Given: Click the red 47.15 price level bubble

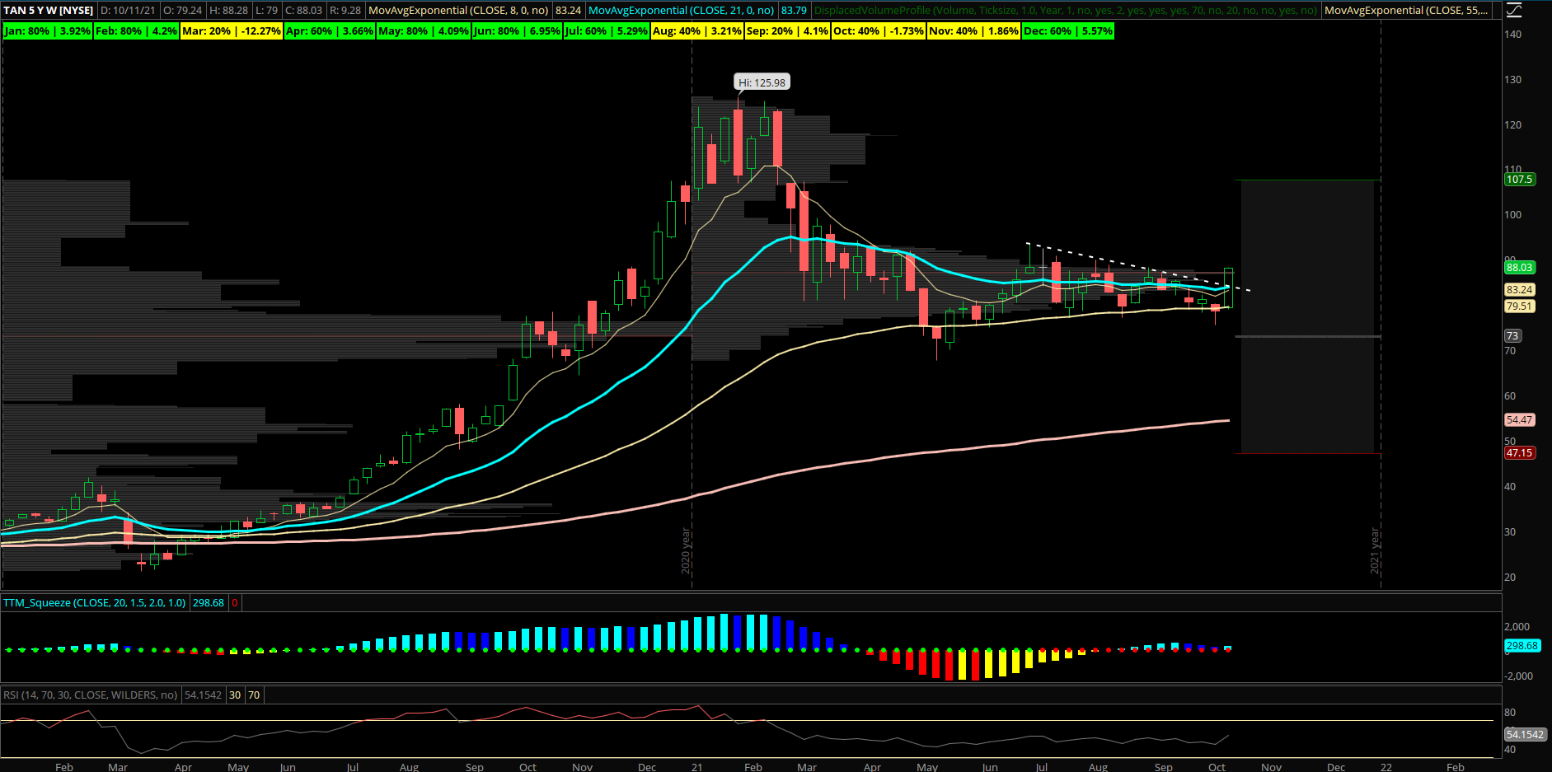Looking at the screenshot, I should [x=1520, y=453].
